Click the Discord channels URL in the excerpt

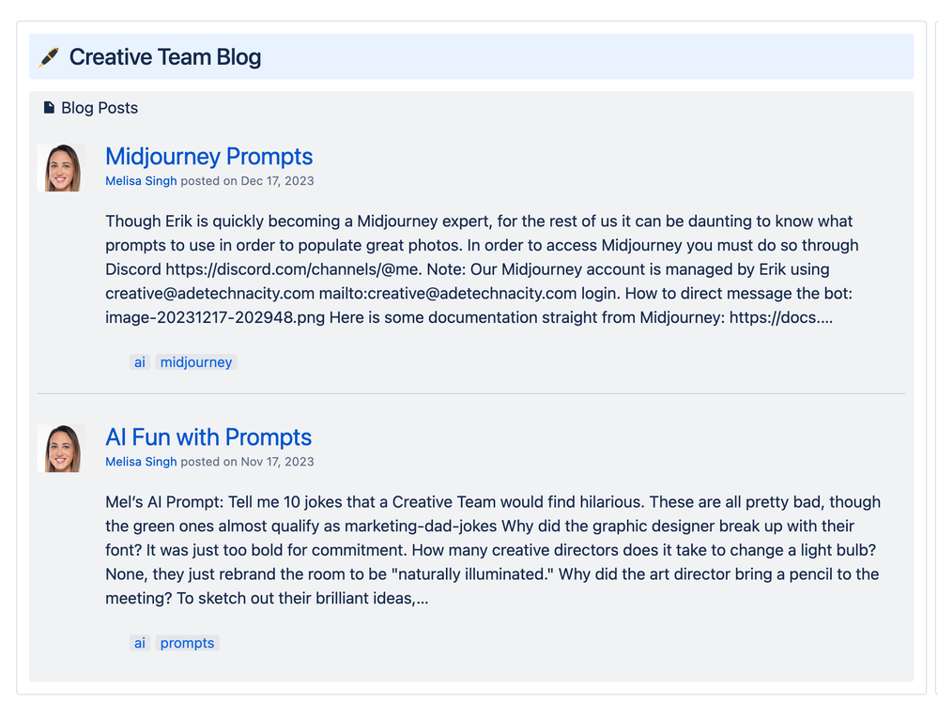[x=294, y=269]
